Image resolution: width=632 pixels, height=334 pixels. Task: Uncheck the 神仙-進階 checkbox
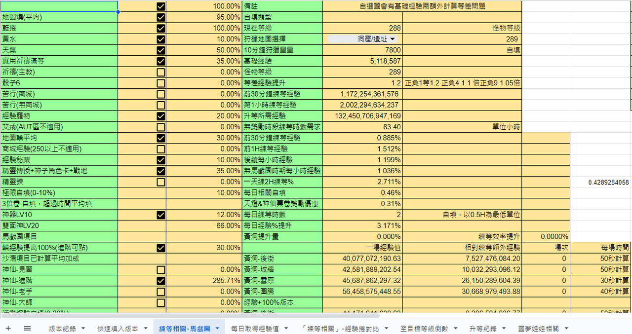[x=160, y=281]
